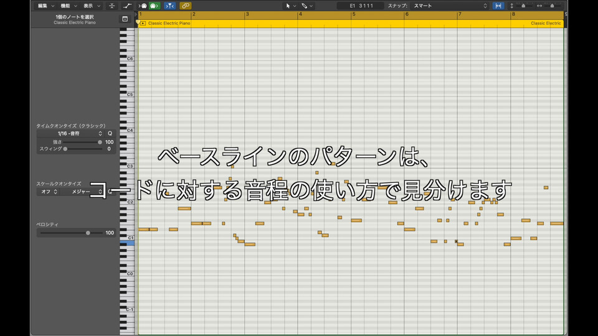Click the velocity value 100
Image resolution: width=598 pixels, height=336 pixels.
110,233
